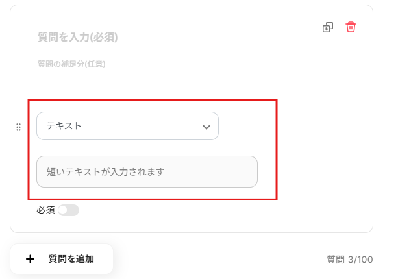Open the テキスト answer type dropdown
The image size is (398, 279).
pos(127,126)
